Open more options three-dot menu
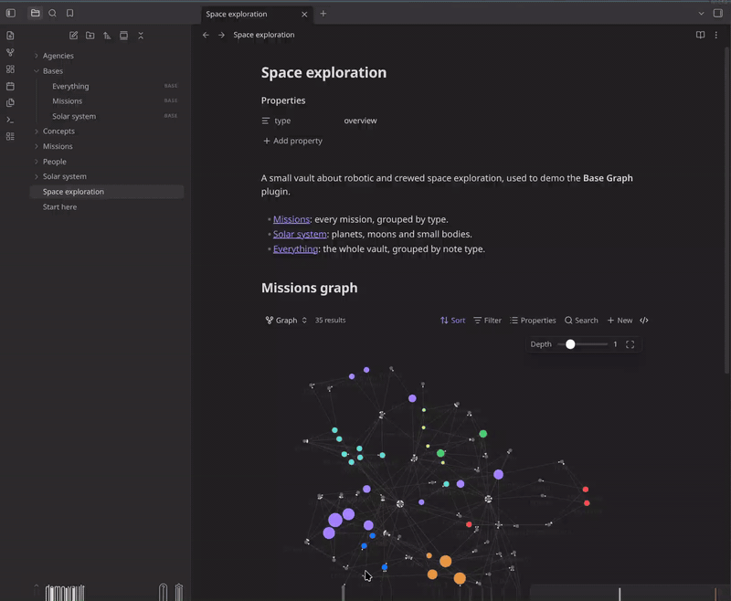731x601 pixels. coord(716,35)
